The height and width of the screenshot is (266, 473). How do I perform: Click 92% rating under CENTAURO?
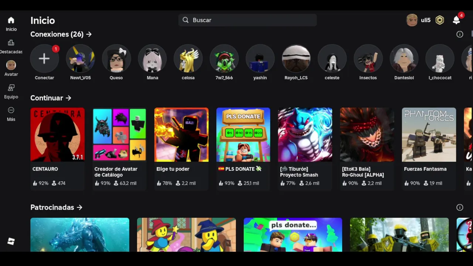[41, 183]
